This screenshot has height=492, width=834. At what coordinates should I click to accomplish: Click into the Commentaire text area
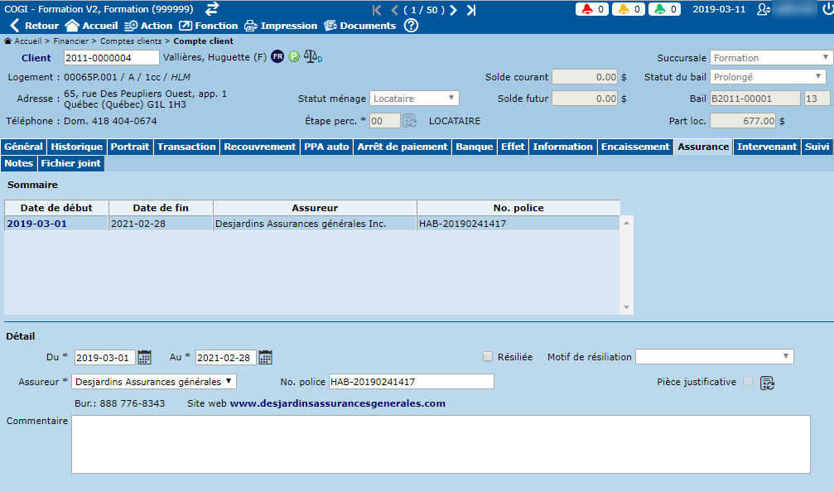tap(440, 444)
